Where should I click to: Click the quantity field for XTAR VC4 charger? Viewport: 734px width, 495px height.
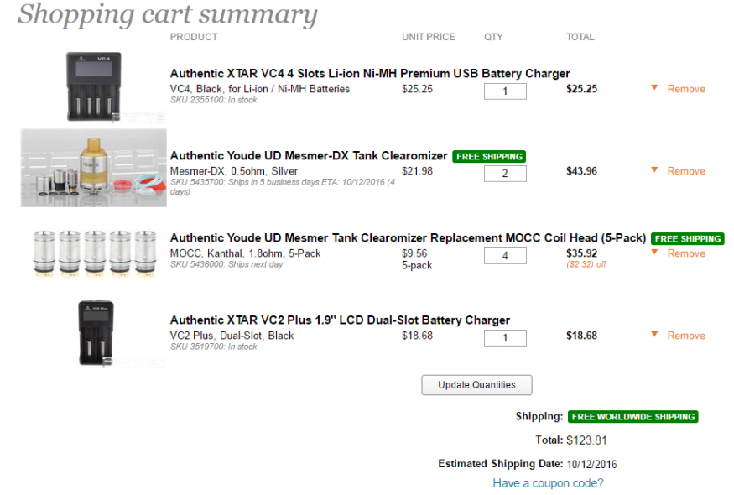(x=505, y=91)
